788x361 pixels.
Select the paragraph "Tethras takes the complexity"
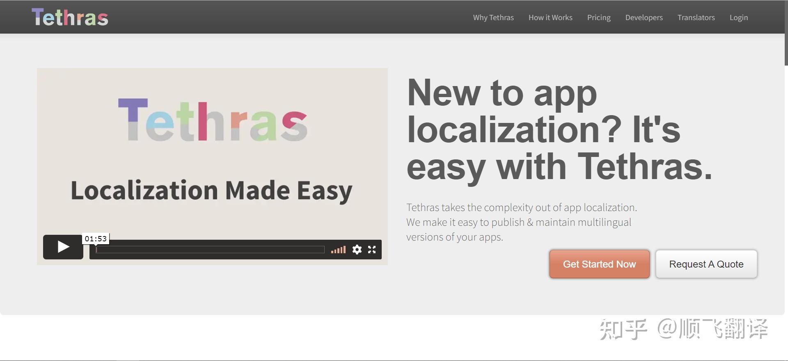tap(522, 222)
